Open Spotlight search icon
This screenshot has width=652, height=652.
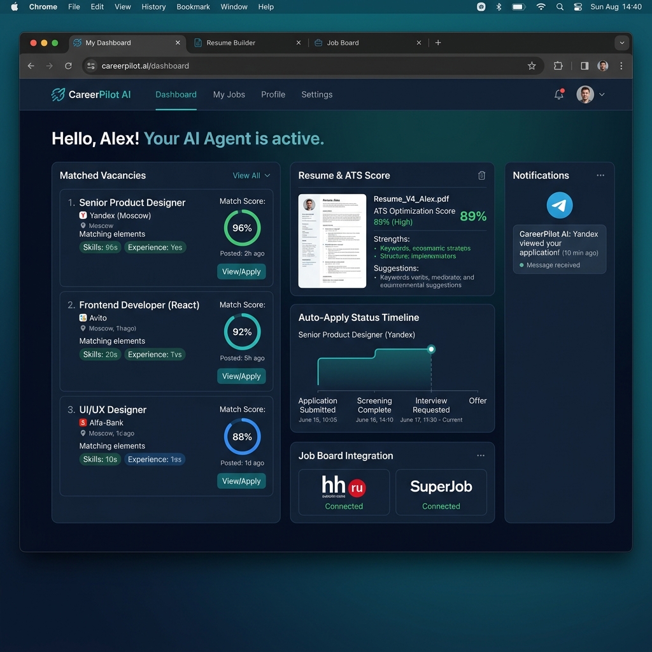560,6
